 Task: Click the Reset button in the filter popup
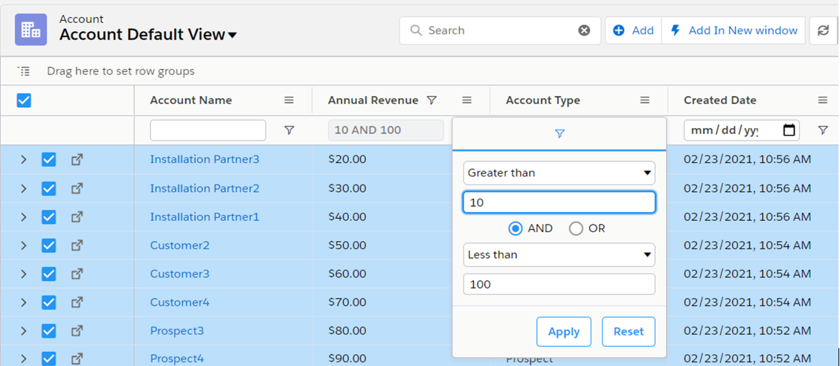[628, 332]
